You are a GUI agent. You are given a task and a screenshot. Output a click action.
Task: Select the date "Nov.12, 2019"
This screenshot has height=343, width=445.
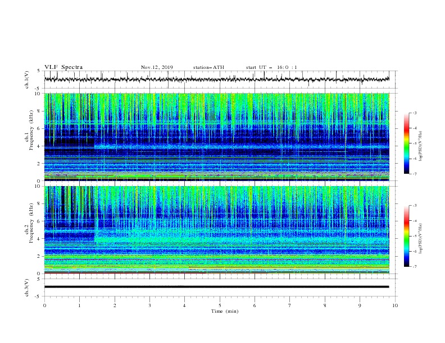[x=157, y=67]
